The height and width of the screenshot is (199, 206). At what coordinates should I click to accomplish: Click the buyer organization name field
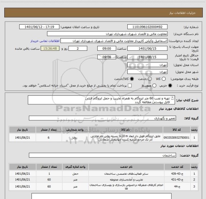(x=107, y=34)
